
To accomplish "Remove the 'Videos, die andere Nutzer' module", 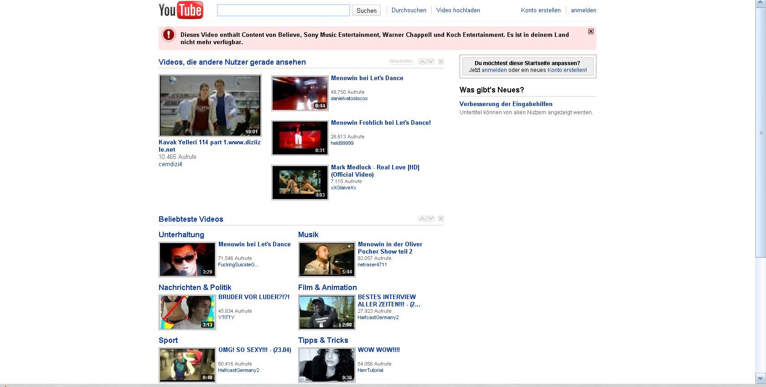I will point(441,61).
